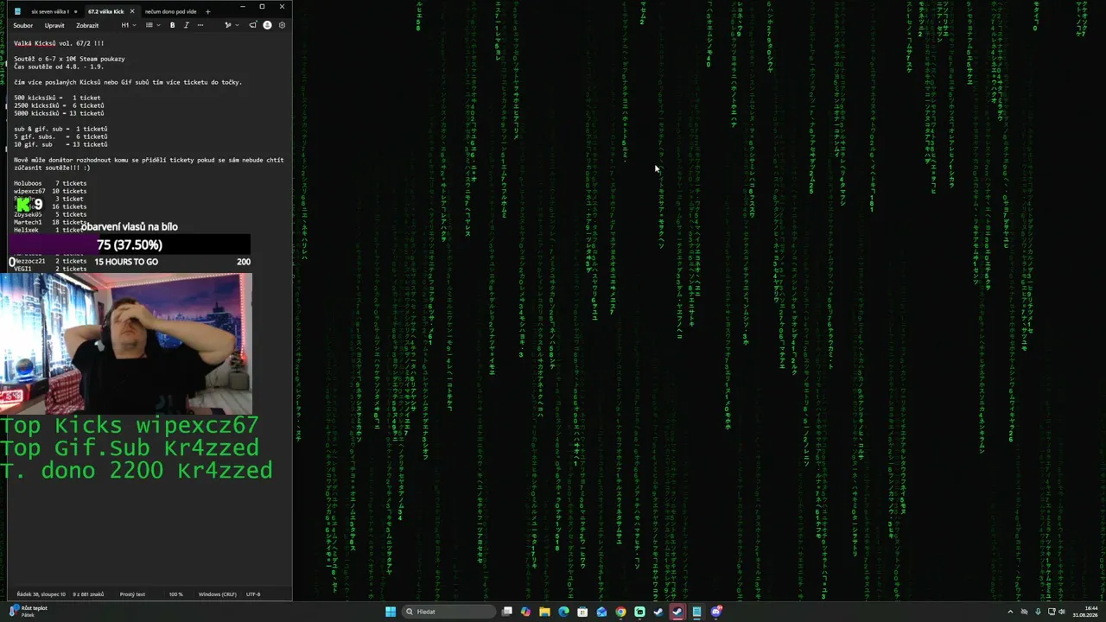Open the clock showing 31.08.2026
1106x622 pixels.
(x=1085, y=612)
